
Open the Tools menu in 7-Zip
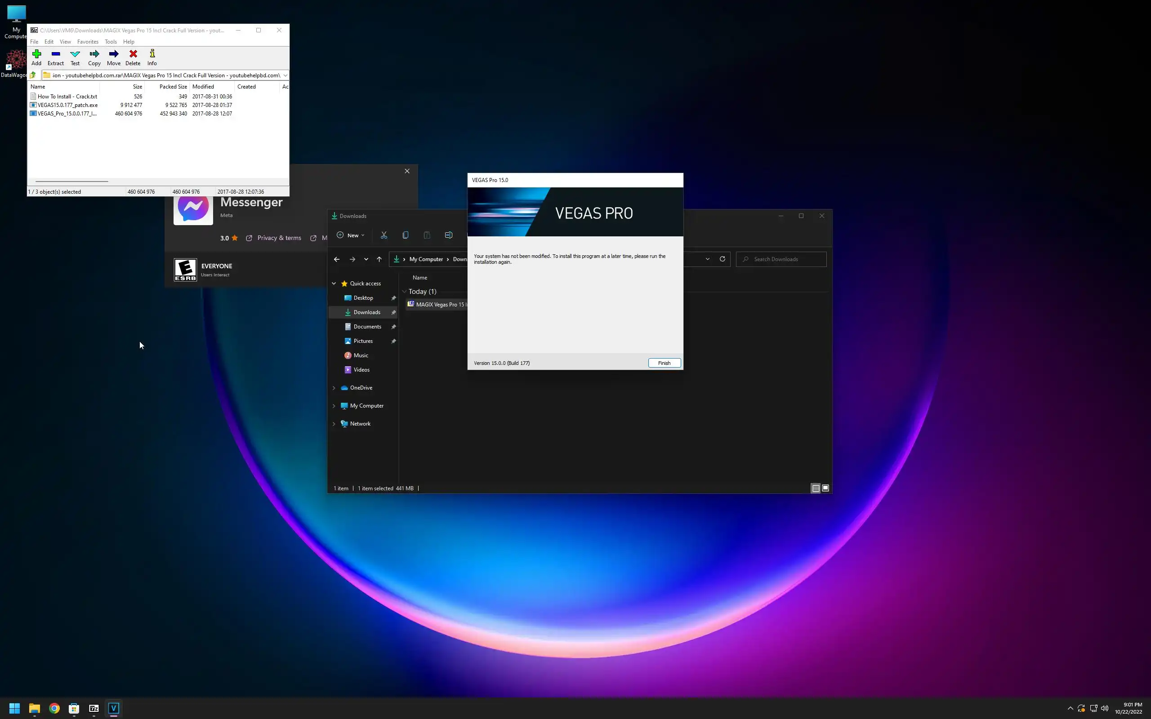[110, 42]
